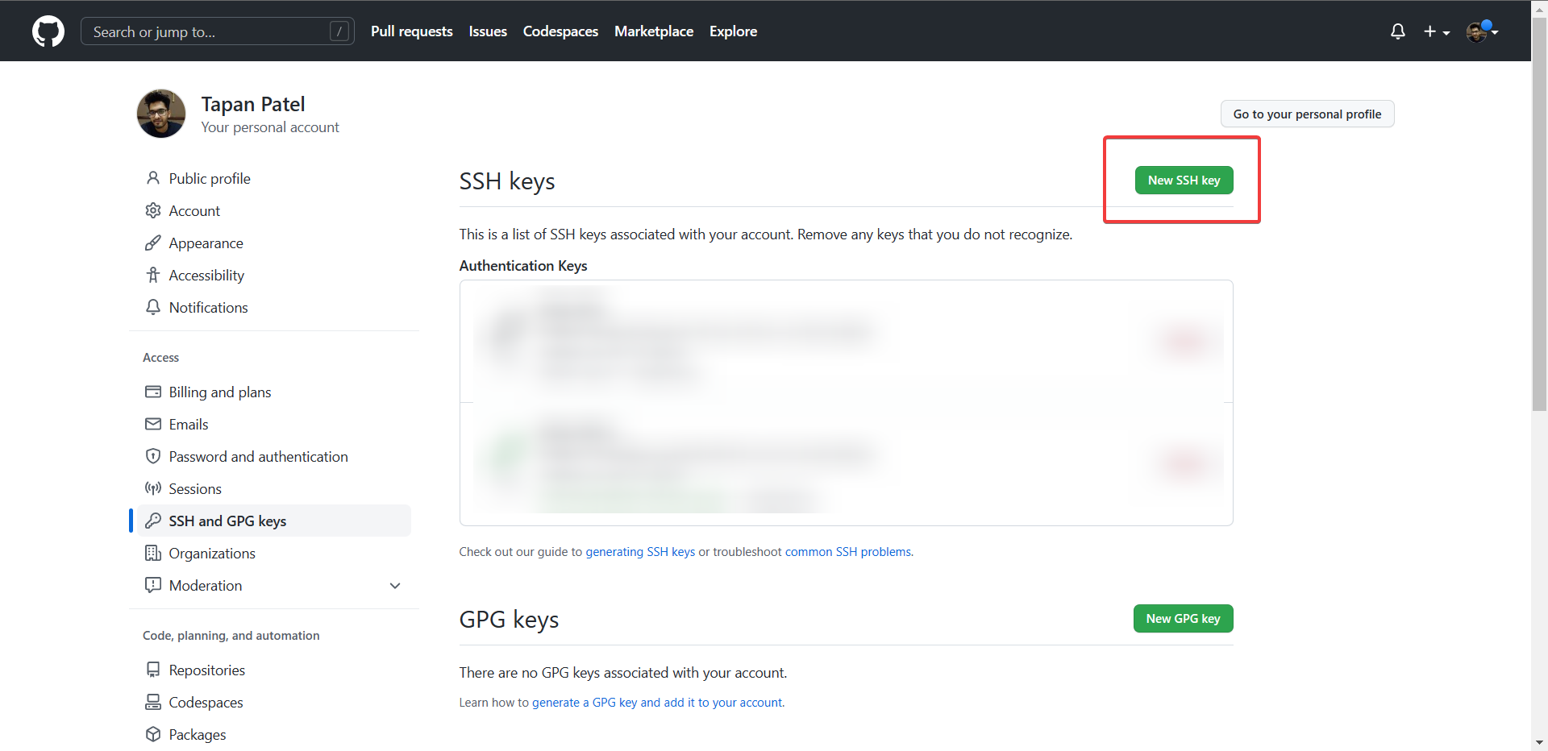
Task: Focus the Search or jump to field
Action: 218,31
